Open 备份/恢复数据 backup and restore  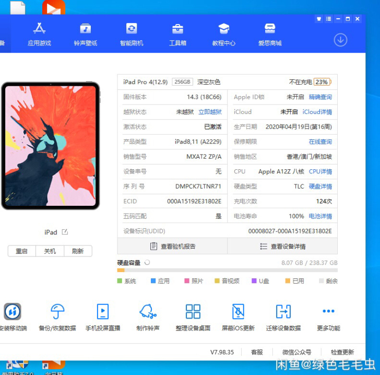tap(57, 317)
